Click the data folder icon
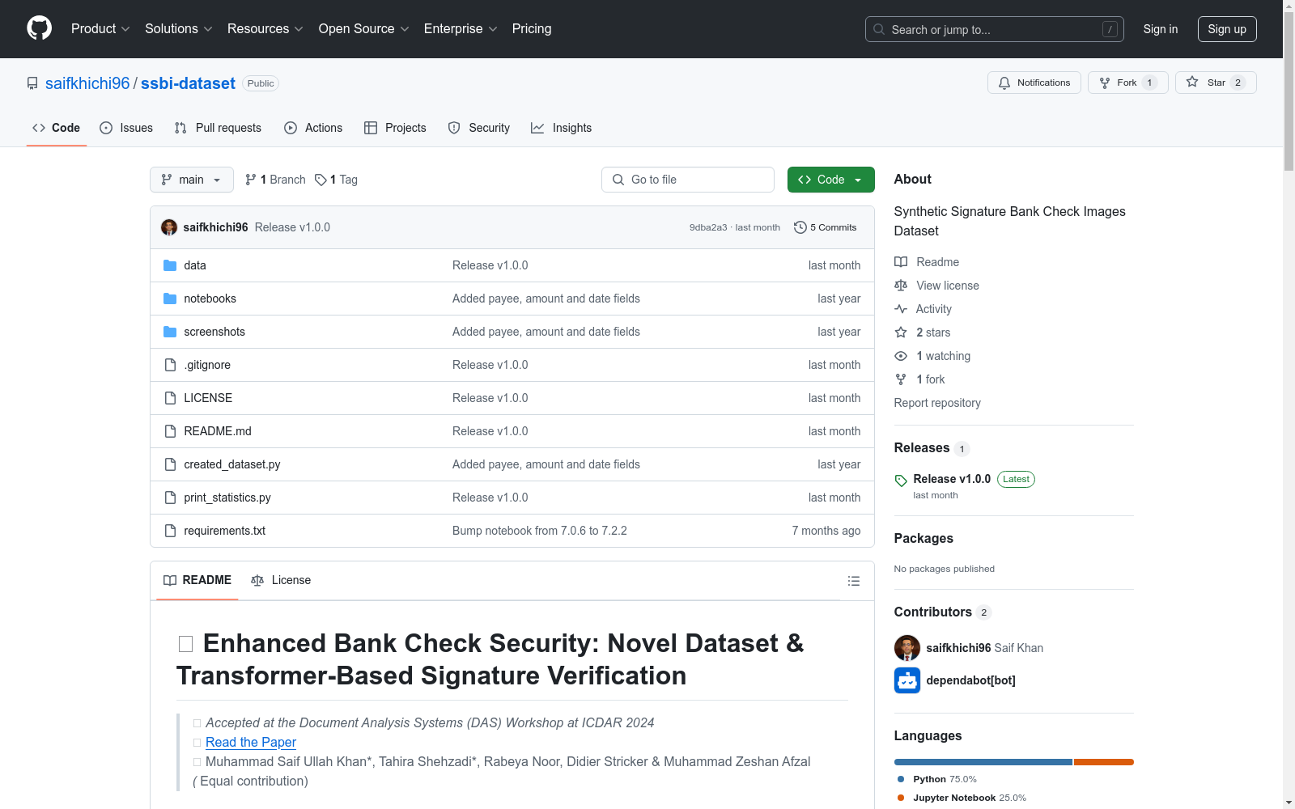The height and width of the screenshot is (809, 1295). tap(170, 265)
